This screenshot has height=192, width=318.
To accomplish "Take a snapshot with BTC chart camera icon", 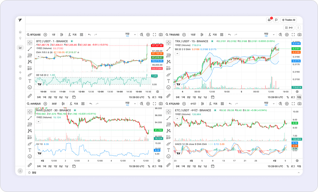I will (x=161, y=35).
